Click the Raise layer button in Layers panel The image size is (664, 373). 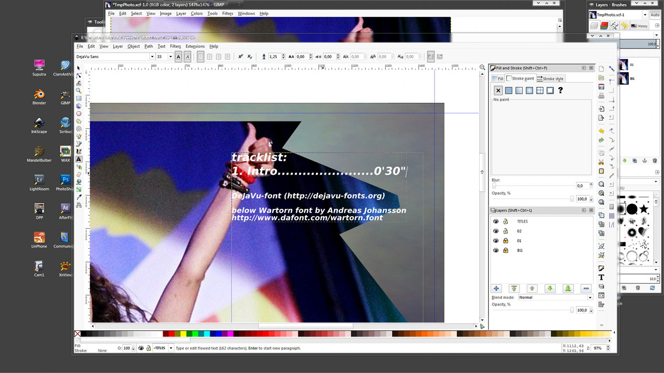pyautogui.click(x=532, y=288)
